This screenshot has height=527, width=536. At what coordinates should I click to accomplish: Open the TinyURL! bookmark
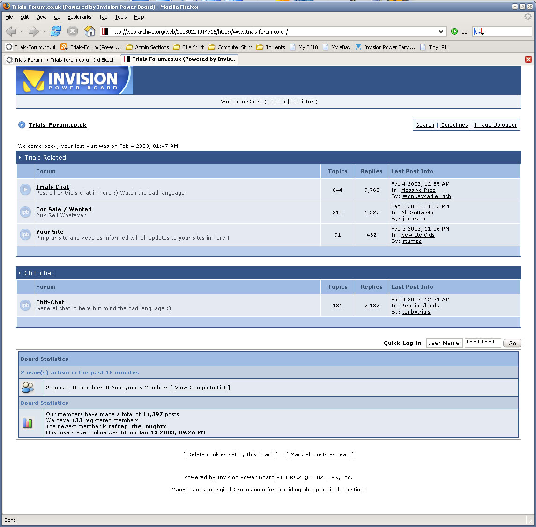(434, 47)
